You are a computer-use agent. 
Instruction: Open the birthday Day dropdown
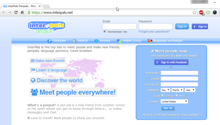tap(166, 90)
